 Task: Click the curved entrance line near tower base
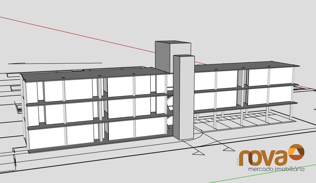(x=200, y=137)
